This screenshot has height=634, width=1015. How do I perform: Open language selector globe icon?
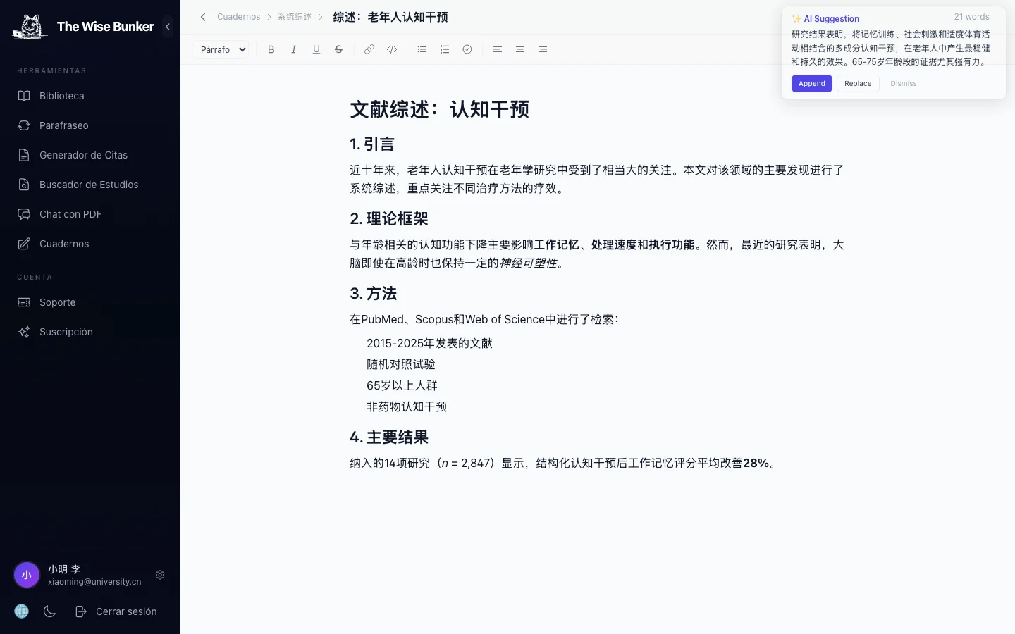pos(21,611)
